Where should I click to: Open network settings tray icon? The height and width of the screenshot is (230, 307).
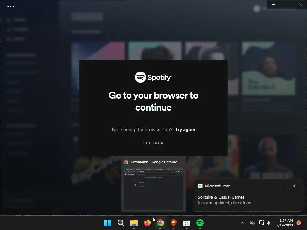tap(261, 223)
